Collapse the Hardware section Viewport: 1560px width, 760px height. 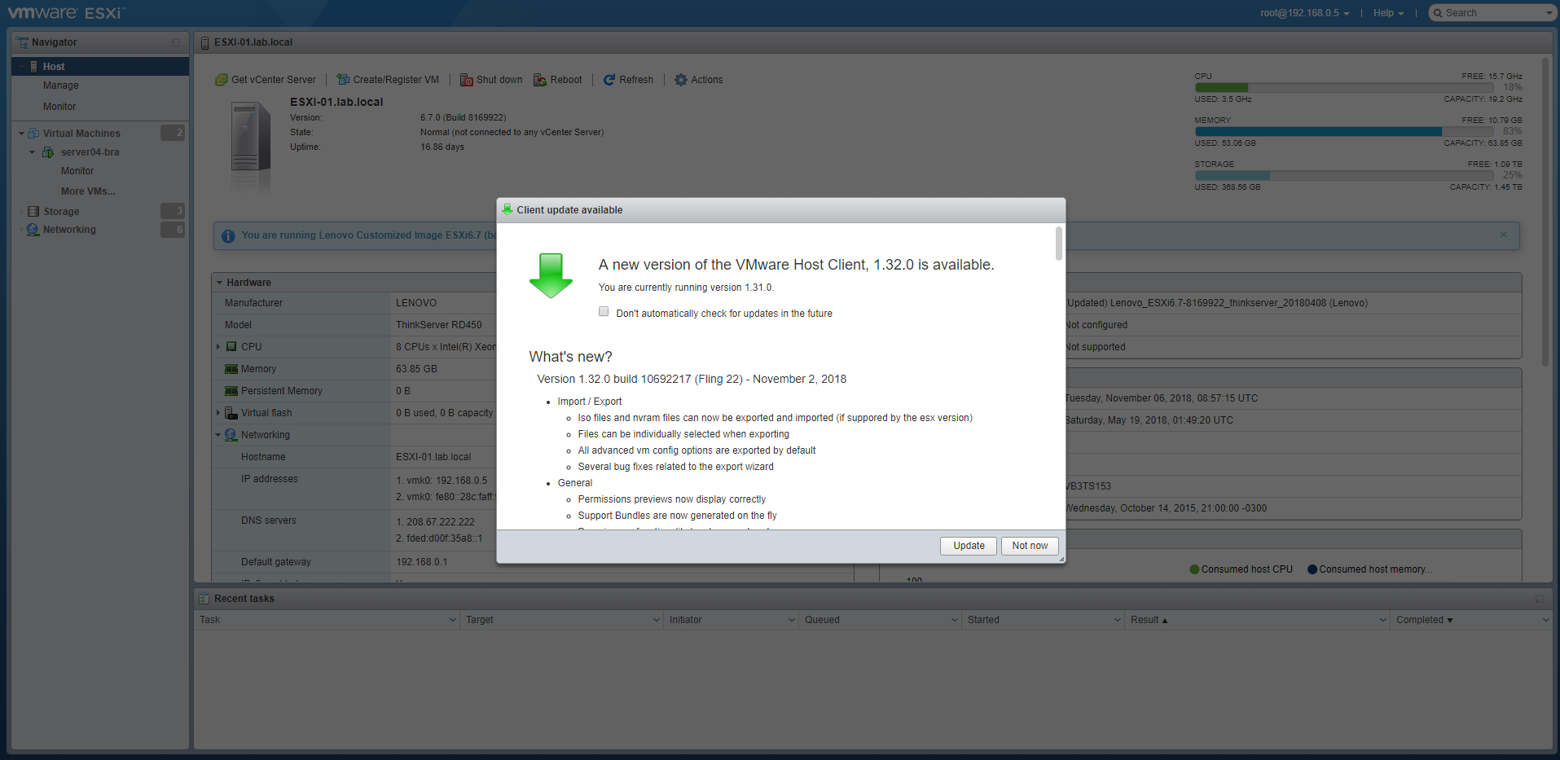220,283
